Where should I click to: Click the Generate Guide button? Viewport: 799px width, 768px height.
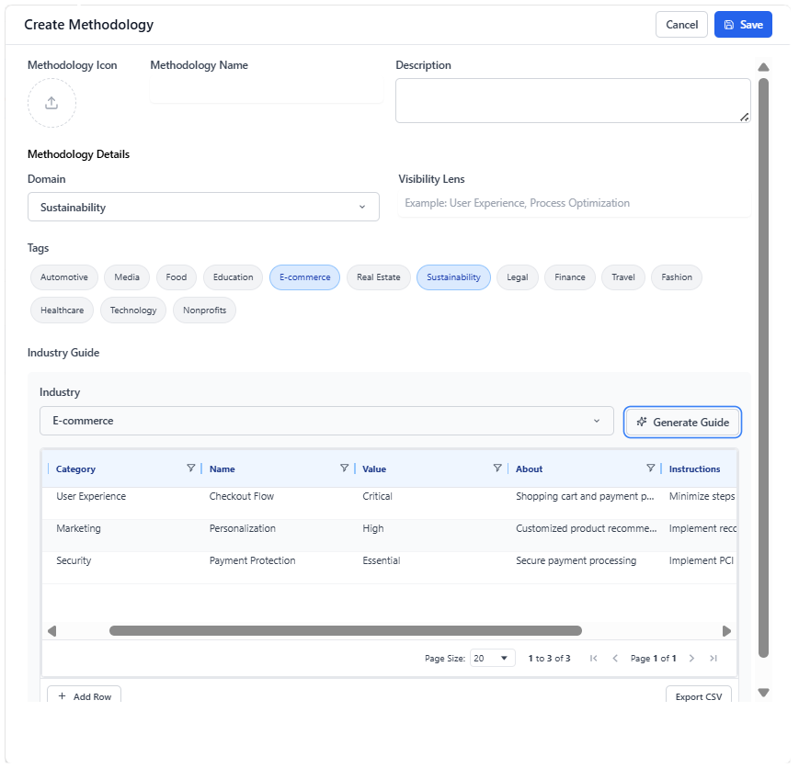click(x=683, y=423)
